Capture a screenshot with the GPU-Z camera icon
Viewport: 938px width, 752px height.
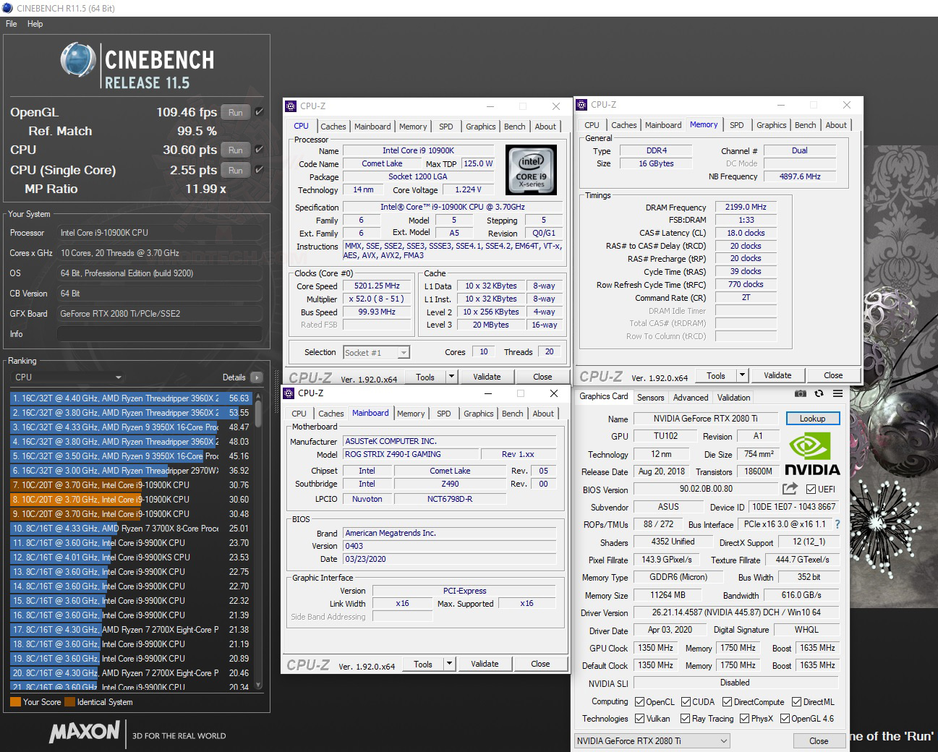click(x=801, y=393)
